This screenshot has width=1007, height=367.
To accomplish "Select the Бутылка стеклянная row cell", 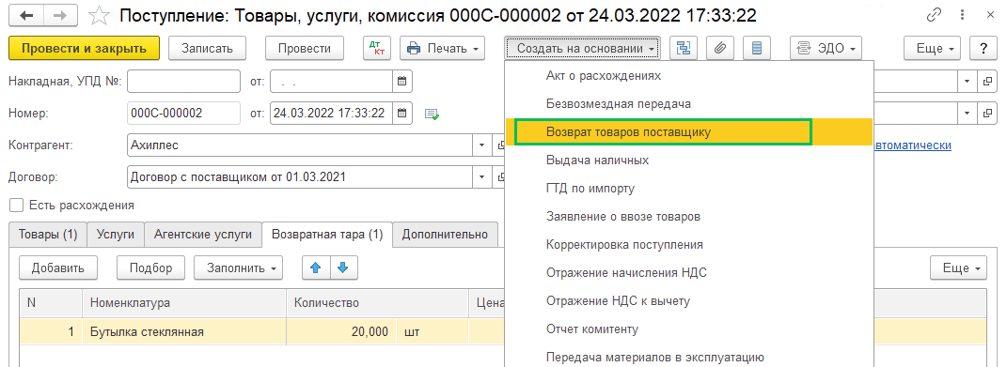I will [x=184, y=331].
